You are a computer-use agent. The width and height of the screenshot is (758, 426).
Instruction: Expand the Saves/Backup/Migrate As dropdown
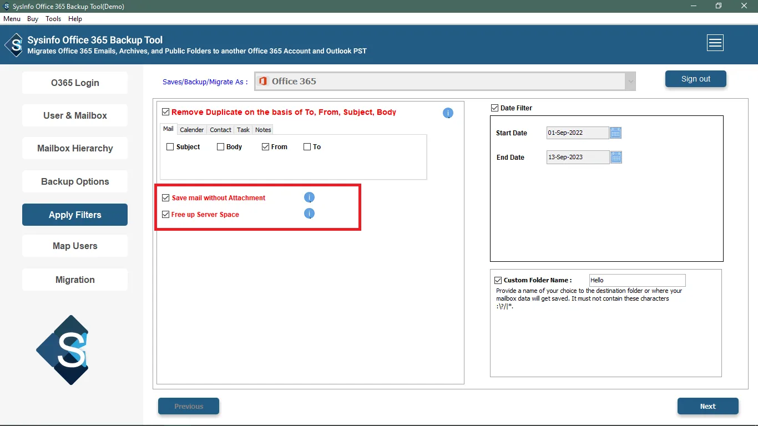pos(630,82)
